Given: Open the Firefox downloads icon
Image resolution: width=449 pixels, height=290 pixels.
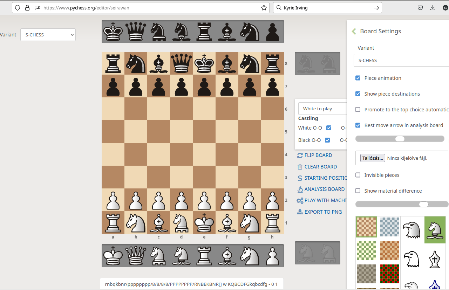Looking at the screenshot, I should click(433, 8).
